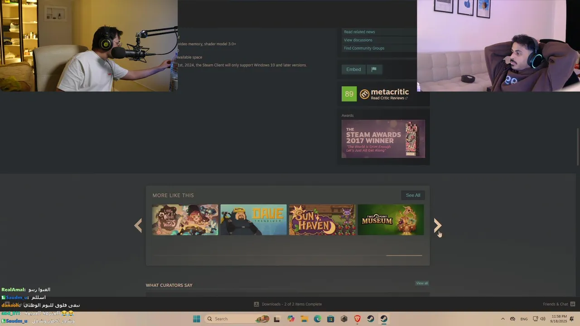This screenshot has width=580, height=326.
Task: Open network settings tray icon
Action: point(535,319)
